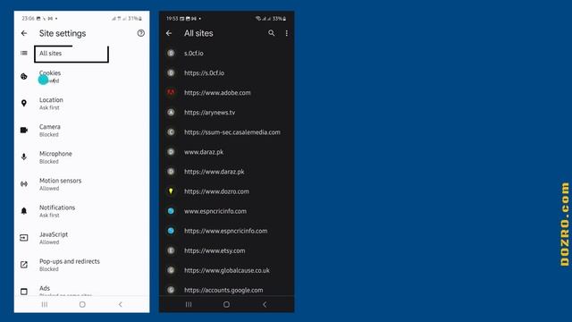Tap the Ads icon
Screen dimensions: 572x322
[x=24, y=292]
